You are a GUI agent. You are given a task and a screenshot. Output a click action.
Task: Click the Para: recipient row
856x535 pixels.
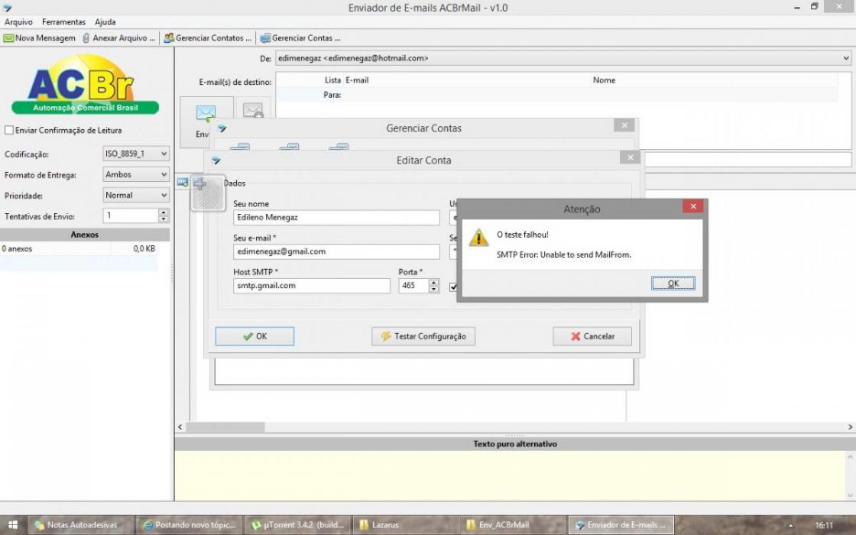(x=557, y=95)
